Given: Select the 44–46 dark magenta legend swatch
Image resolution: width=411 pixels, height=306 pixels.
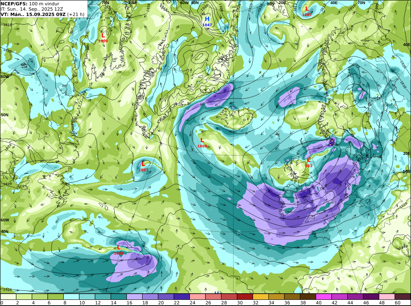Looking at the screenshot, I should click(x=355, y=297).
